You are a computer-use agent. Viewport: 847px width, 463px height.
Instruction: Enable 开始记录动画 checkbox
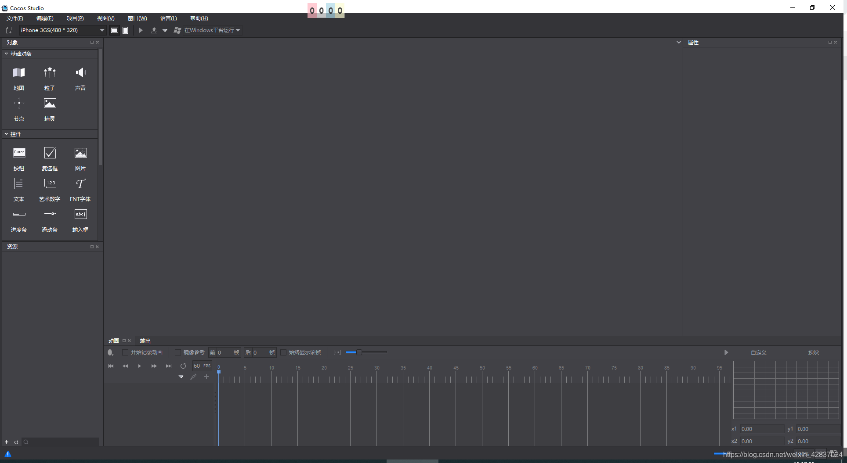(x=125, y=352)
